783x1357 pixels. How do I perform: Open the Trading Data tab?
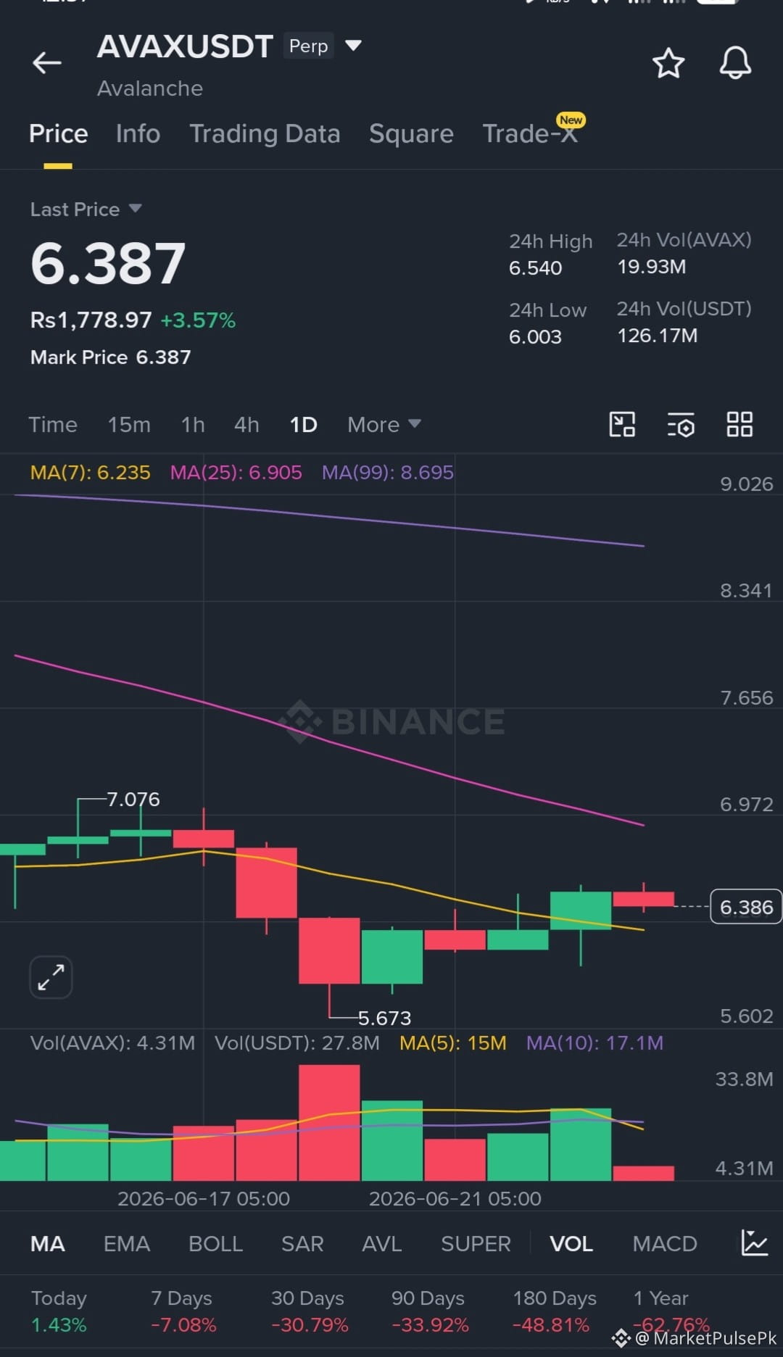[x=265, y=134]
